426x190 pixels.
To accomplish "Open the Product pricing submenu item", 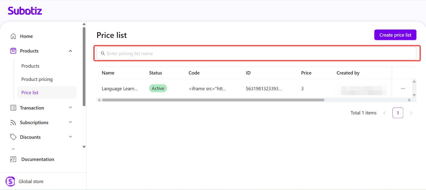I will [x=37, y=79].
